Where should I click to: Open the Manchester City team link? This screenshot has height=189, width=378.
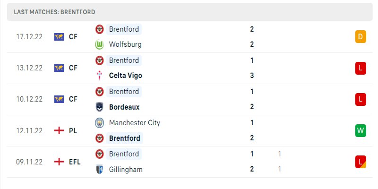coord(134,123)
